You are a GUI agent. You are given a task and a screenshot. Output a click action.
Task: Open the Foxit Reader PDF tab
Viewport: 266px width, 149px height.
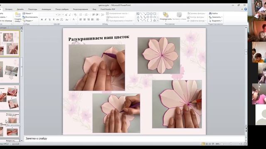tap(108, 9)
